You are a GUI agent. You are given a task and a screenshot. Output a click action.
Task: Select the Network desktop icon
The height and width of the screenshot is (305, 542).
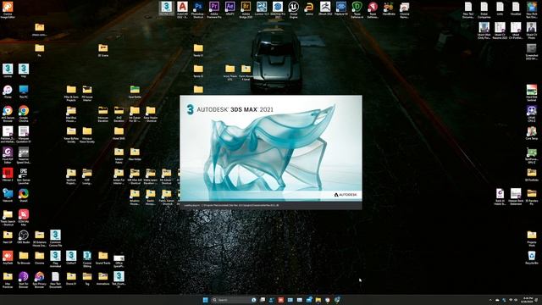click(8, 196)
